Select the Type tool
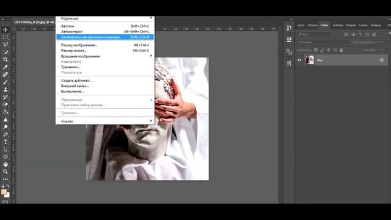Viewport: 391px width, 220px height. pyautogui.click(x=5, y=142)
